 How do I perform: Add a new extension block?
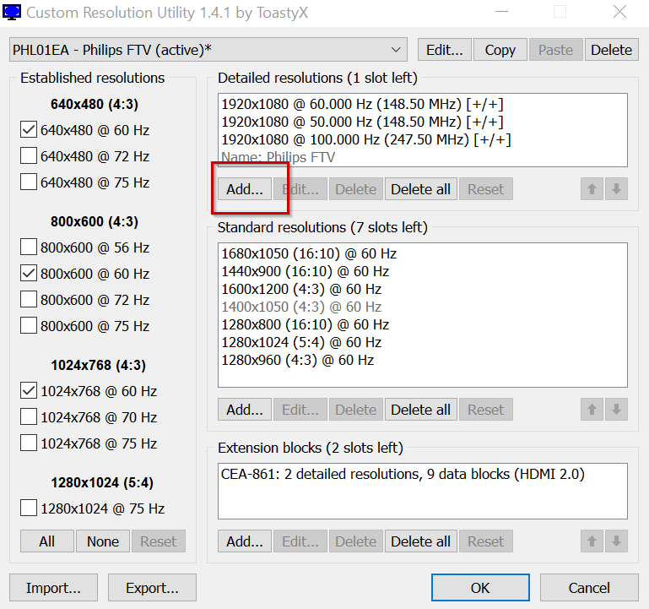(245, 541)
